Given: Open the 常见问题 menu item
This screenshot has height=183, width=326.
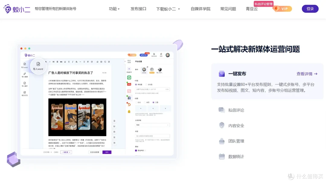Looking at the screenshot, I should [x=228, y=9].
